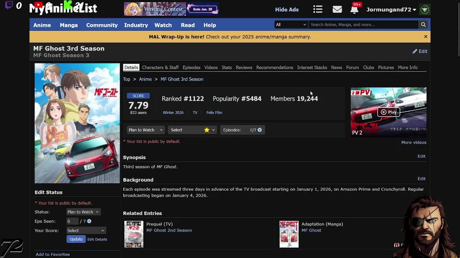Open the Read navigation menu
Viewport: 460px width, 258px height.
(188, 25)
